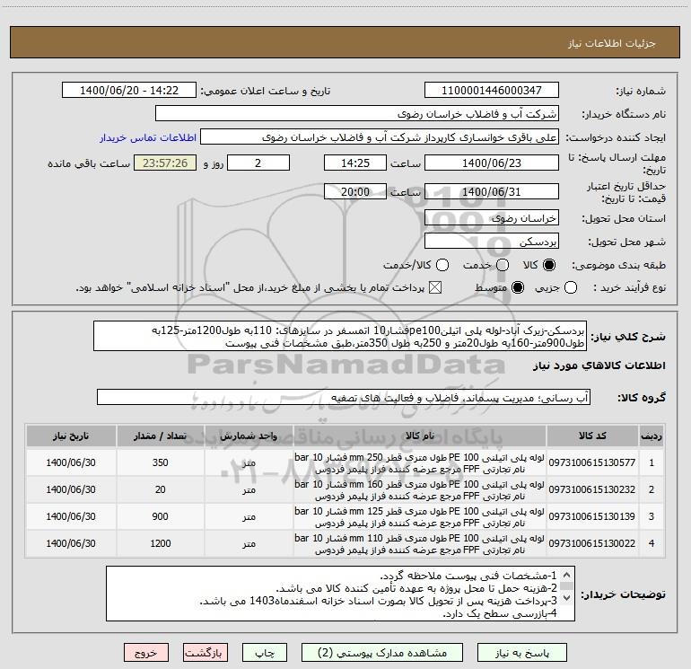Image resolution: width=691 pixels, height=669 pixels.
Task: Open مشاهده مدارک پیوستی (2) button
Action: (382, 653)
